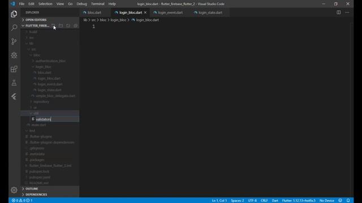Image resolution: width=362 pixels, height=203 pixels.
Task: Open the Source Control view
Action: pyautogui.click(x=14, y=41)
